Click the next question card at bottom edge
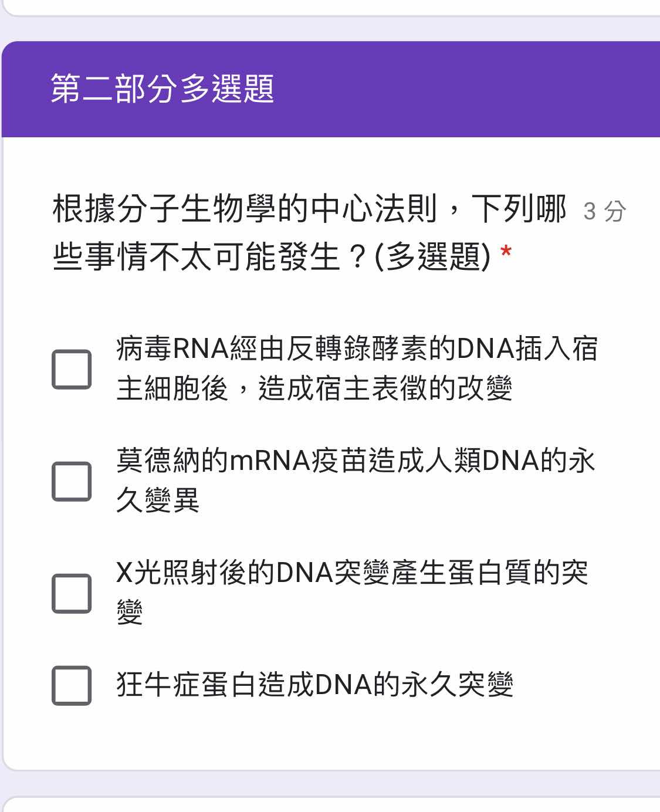This screenshot has height=812, width=660. coord(331,804)
